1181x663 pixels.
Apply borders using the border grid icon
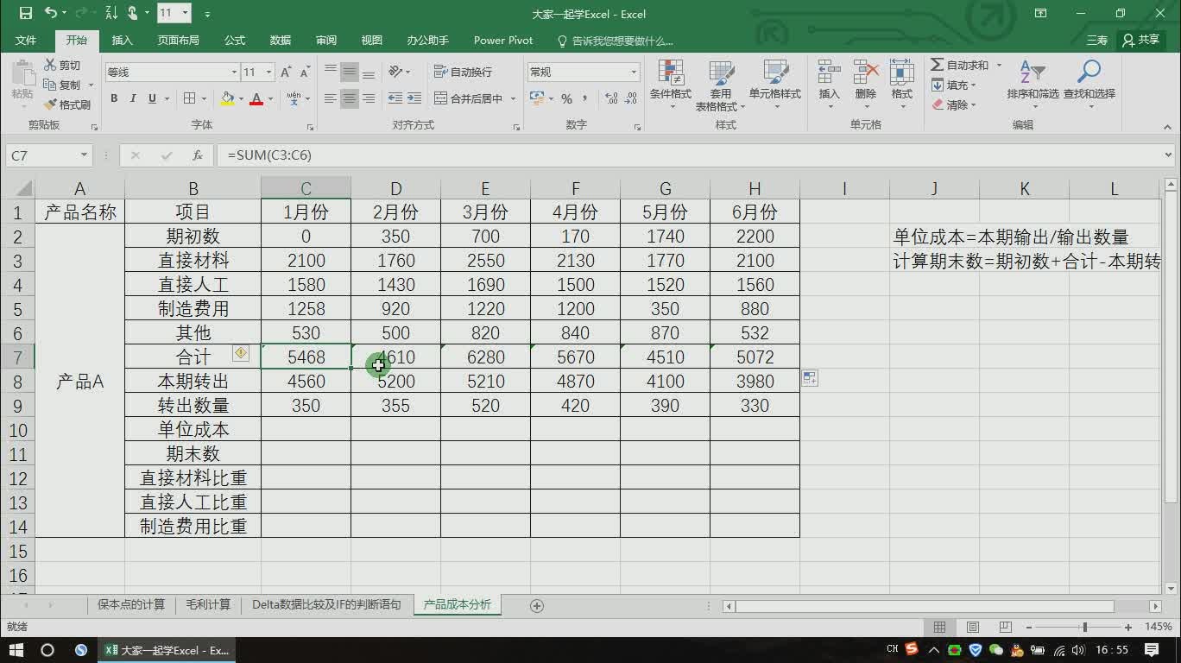click(189, 98)
